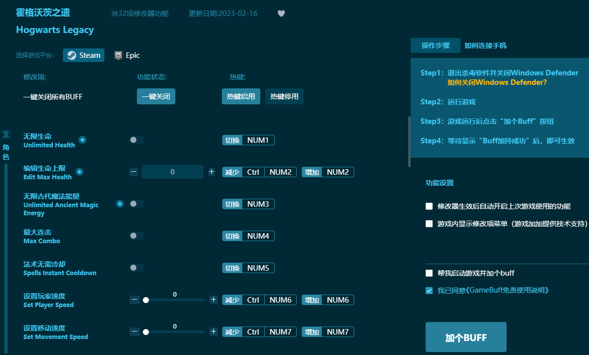Click star icon beside Unlimited Ancient Magic Energy

[120, 204]
